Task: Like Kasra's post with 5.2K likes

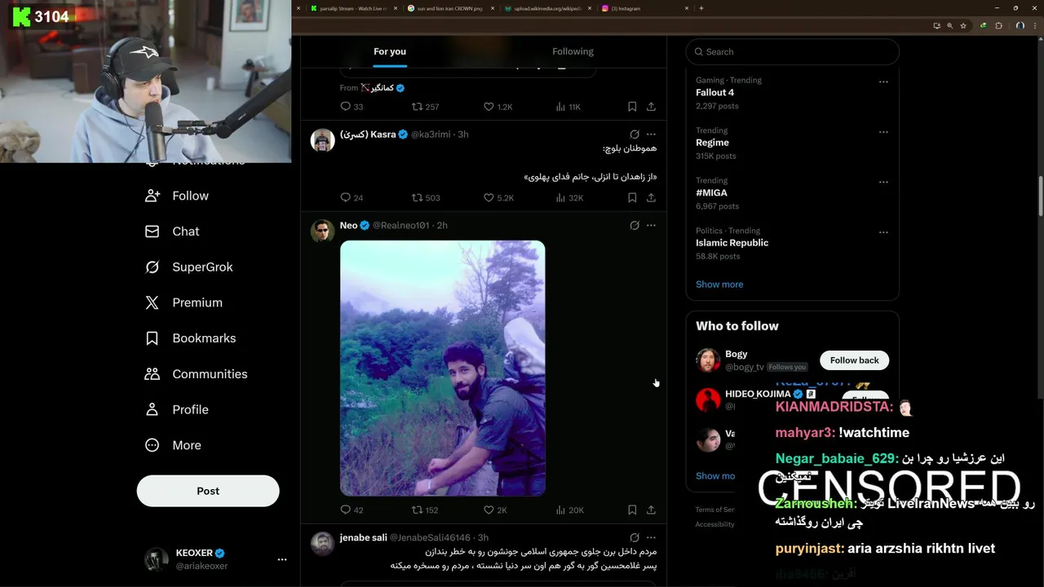Action: 498,197
